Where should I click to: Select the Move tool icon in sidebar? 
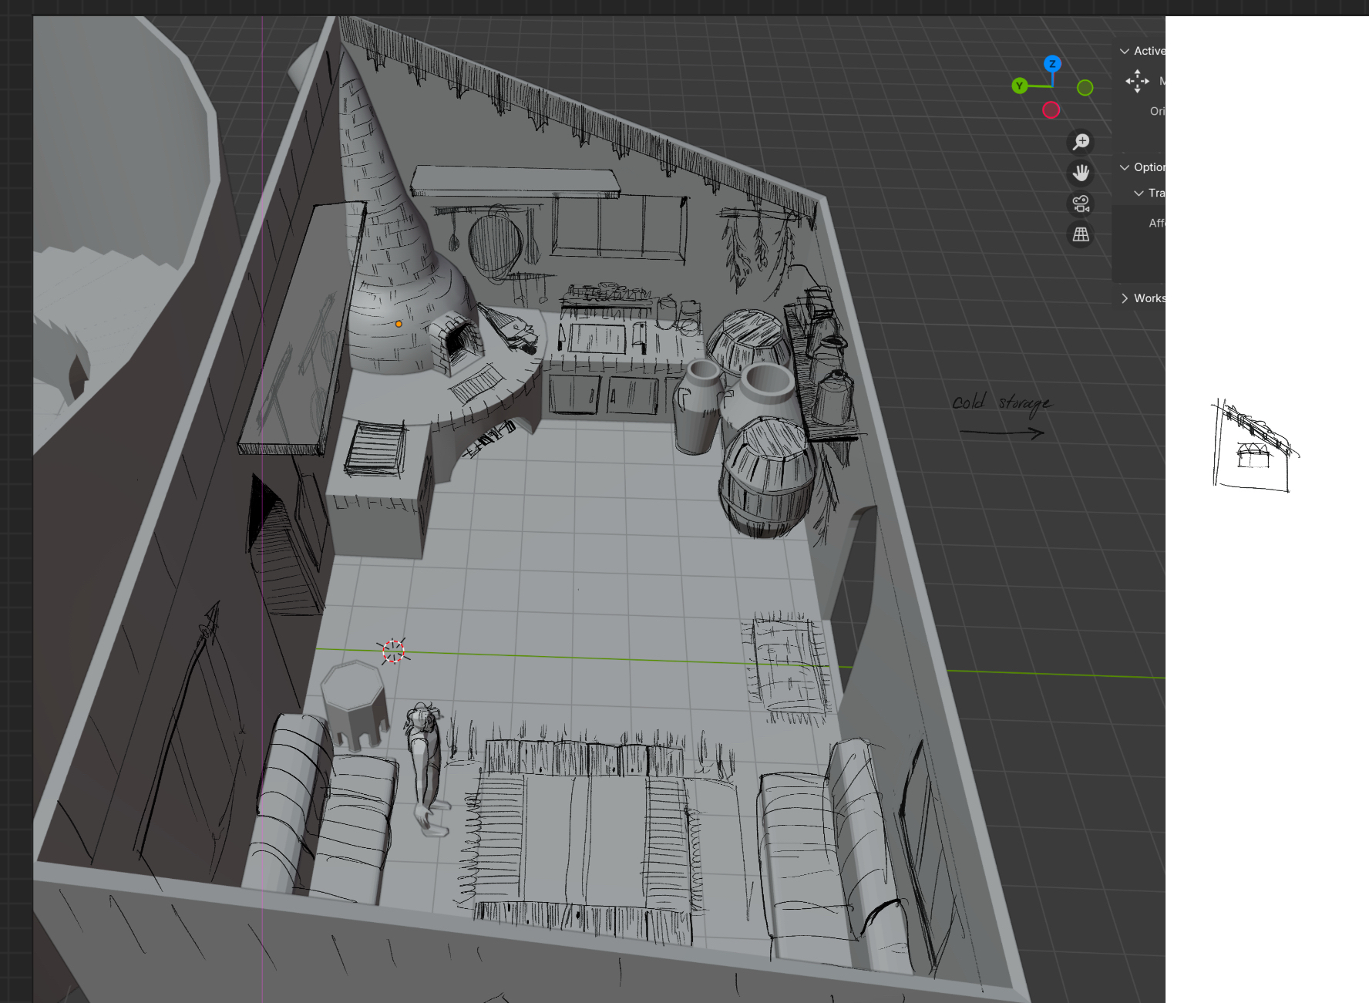pyautogui.click(x=1137, y=81)
